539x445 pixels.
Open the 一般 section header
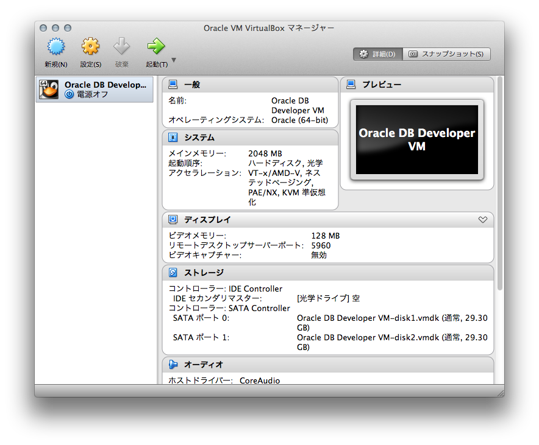click(x=250, y=85)
